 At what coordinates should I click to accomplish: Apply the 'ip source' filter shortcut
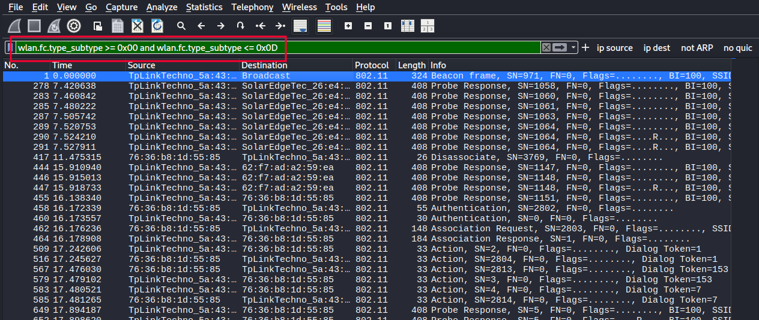(x=614, y=47)
